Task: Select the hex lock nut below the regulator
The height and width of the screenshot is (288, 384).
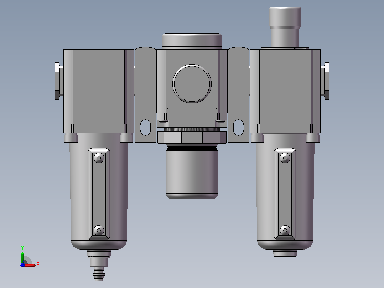Action: [192, 137]
